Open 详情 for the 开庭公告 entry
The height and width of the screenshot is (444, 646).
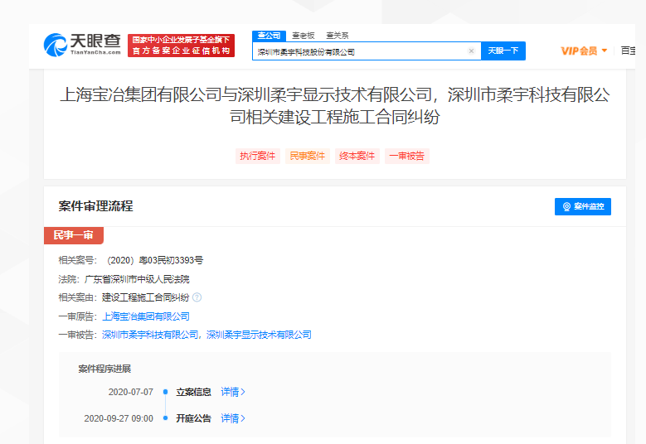click(x=233, y=418)
